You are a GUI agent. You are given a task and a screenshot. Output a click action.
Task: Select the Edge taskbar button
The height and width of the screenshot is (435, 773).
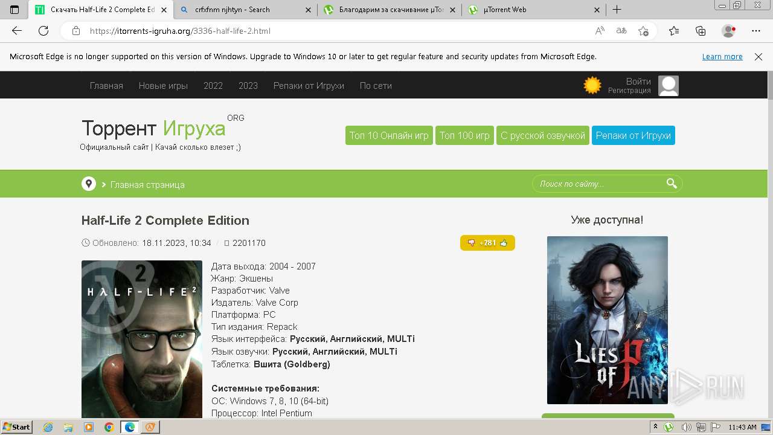click(129, 427)
